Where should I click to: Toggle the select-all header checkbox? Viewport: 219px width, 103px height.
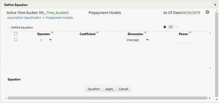(x=16, y=34)
